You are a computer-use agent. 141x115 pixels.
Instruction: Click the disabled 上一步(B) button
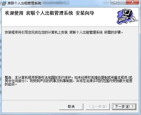[98, 107]
